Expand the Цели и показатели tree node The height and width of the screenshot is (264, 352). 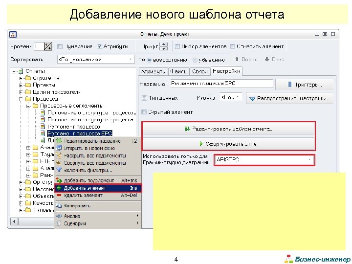21,92
